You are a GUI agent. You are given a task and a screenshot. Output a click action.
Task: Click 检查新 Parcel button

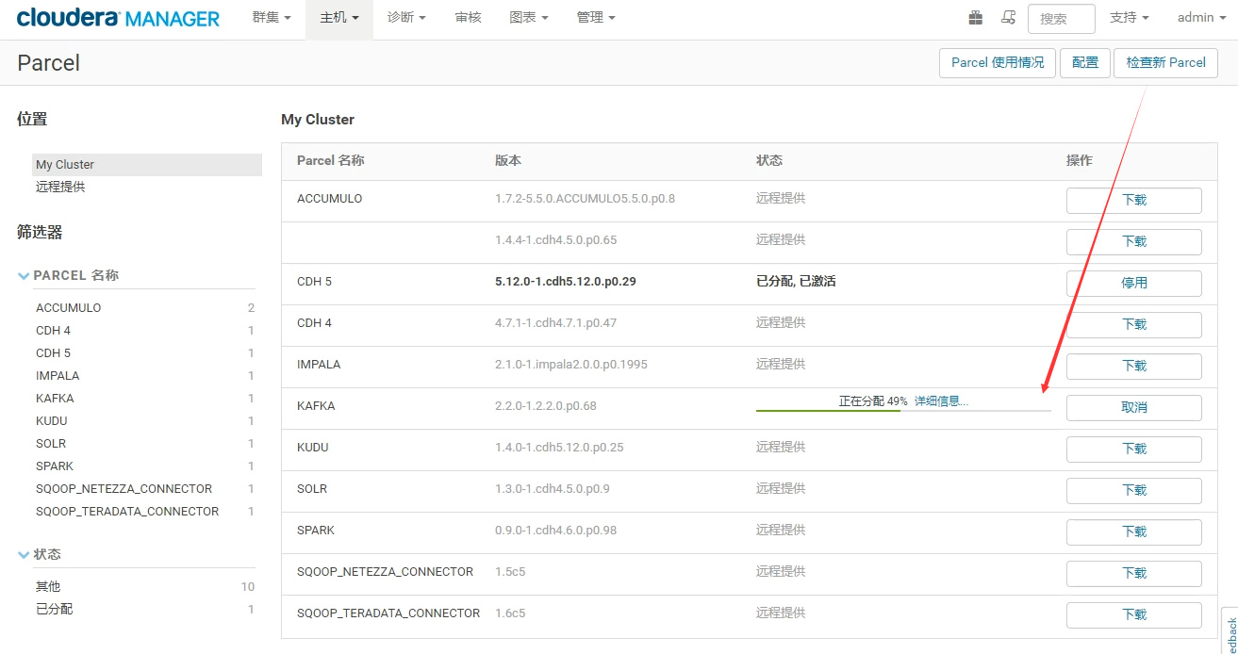click(x=1166, y=63)
